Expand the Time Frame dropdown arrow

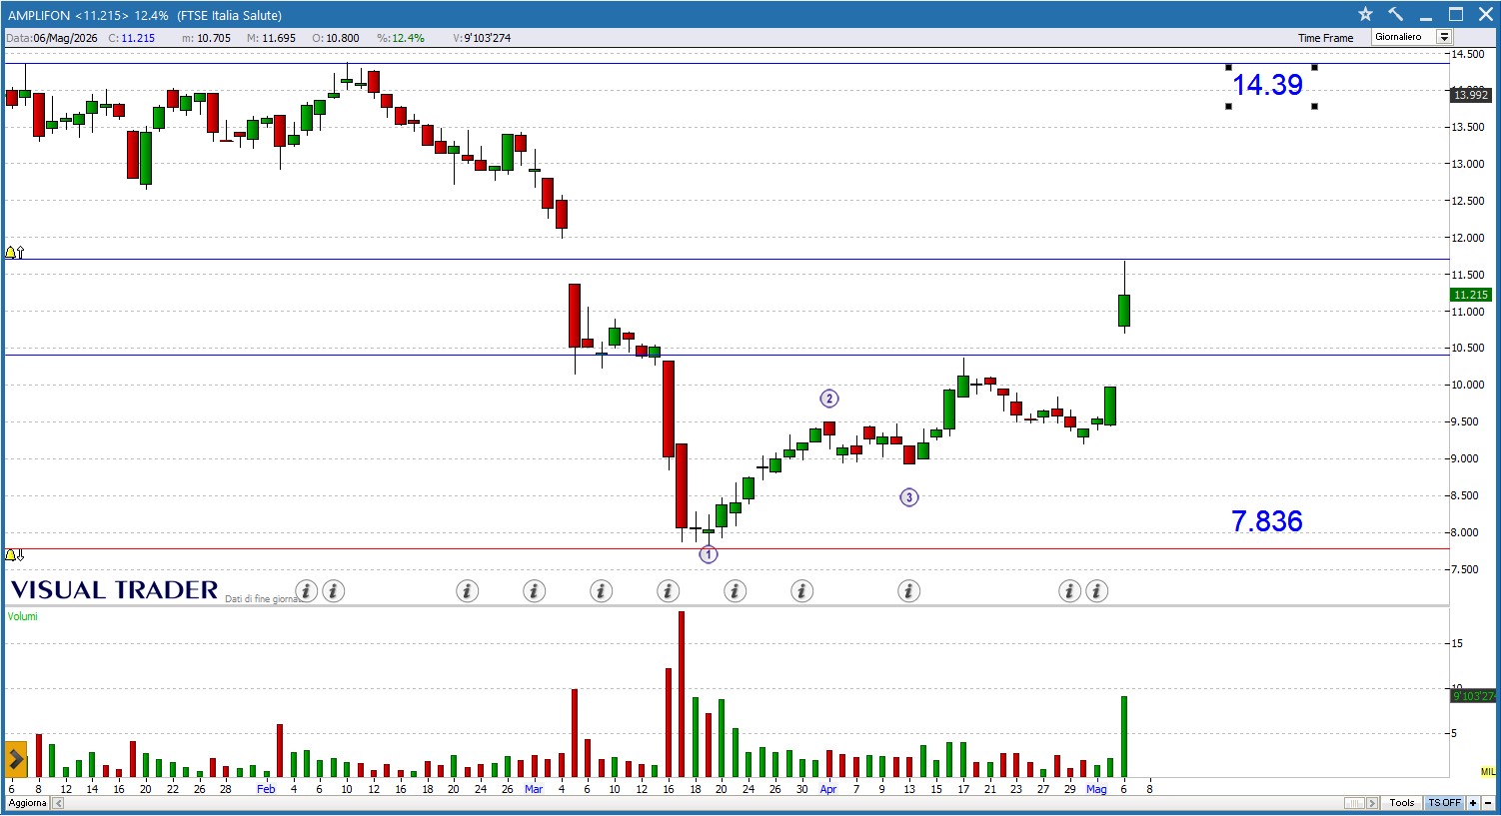(1443, 37)
